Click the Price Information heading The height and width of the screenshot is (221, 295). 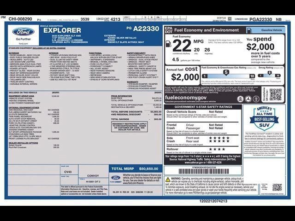pos(121,96)
